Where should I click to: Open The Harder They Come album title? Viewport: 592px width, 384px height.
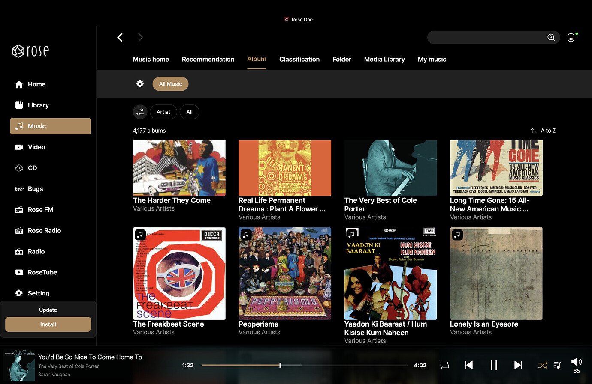[x=172, y=200]
